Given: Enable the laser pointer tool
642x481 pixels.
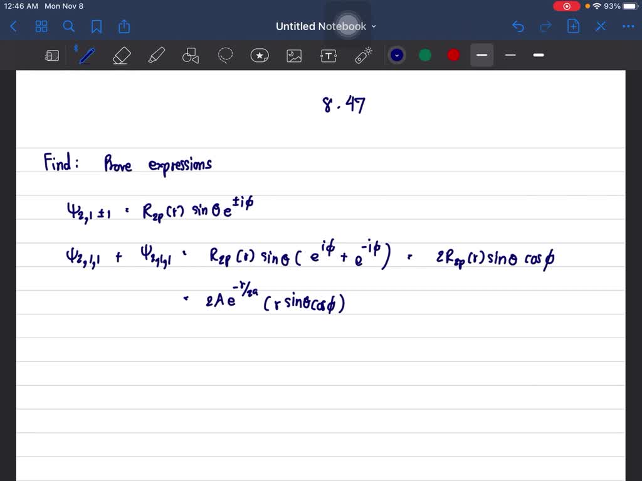Looking at the screenshot, I should [x=363, y=55].
